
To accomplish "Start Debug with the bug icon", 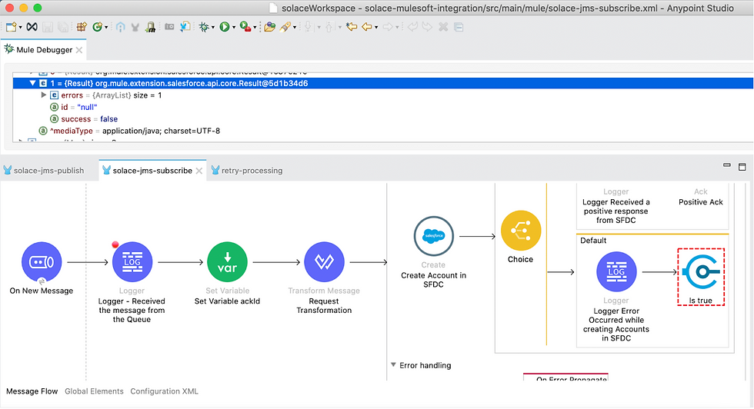I will [x=204, y=27].
